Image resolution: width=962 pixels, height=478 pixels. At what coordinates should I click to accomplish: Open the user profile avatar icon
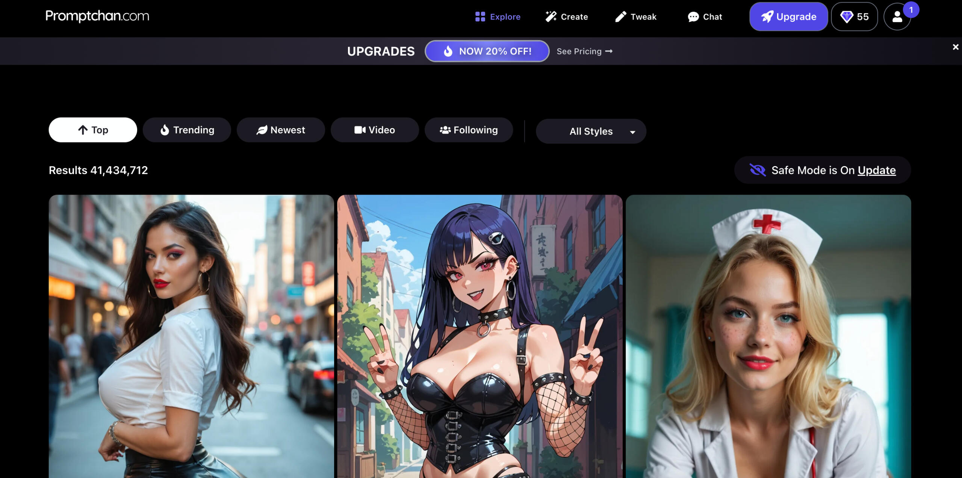click(x=897, y=17)
